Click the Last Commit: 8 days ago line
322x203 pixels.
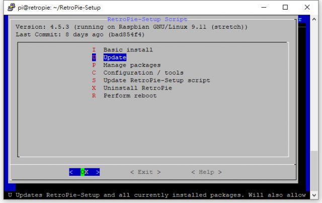[80, 34]
